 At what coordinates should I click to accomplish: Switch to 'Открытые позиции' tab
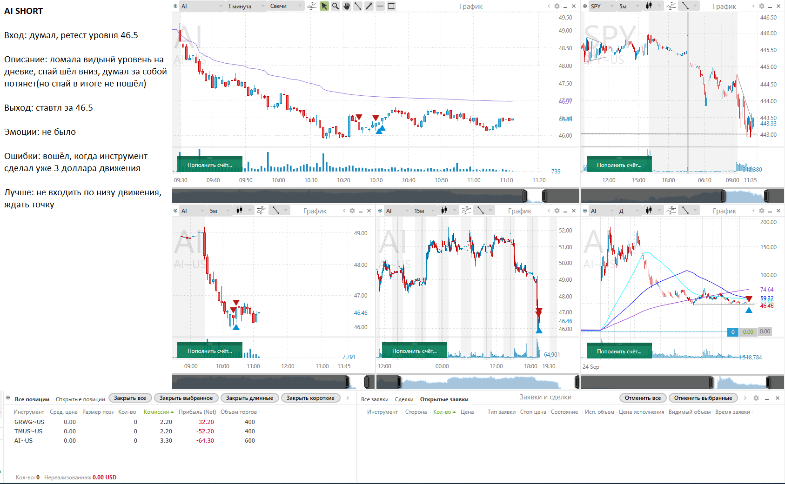80,399
